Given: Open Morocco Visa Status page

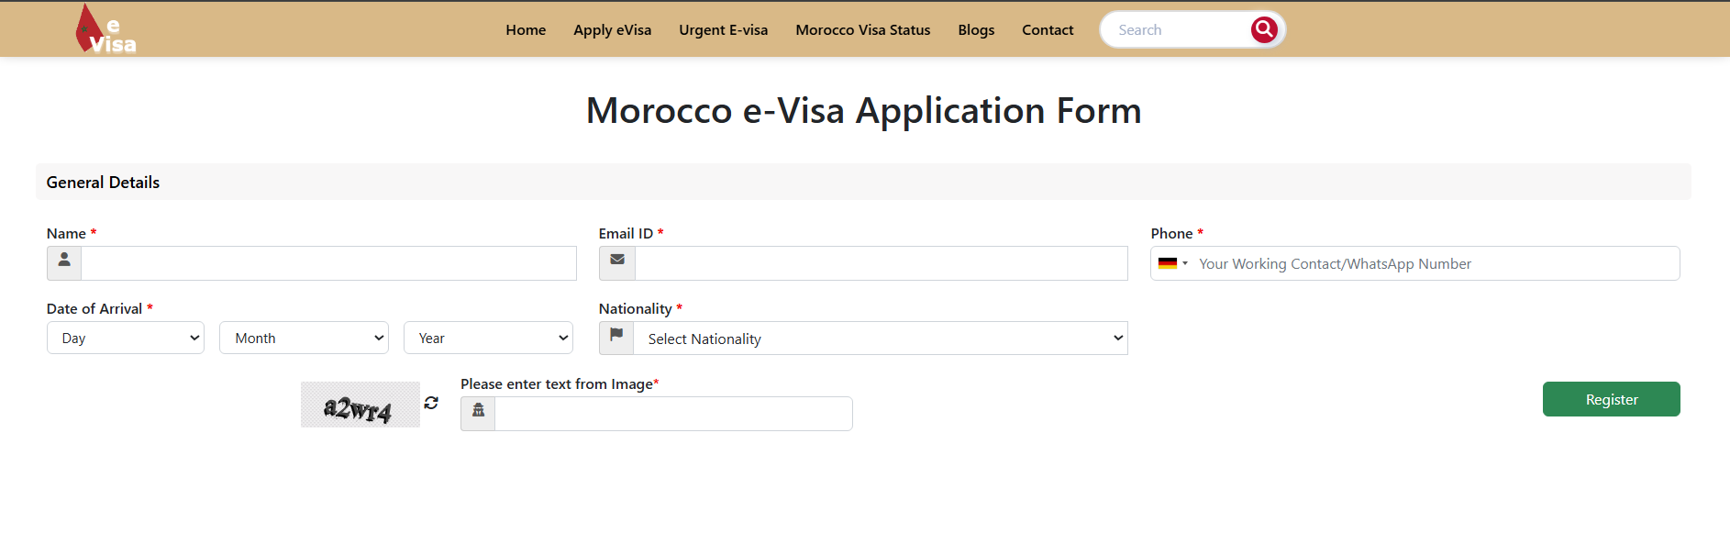Looking at the screenshot, I should tap(862, 30).
